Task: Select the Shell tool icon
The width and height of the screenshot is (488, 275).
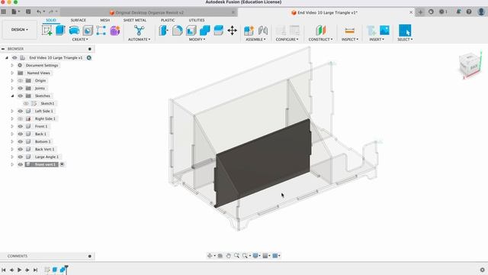Action: pyautogui.click(x=191, y=31)
